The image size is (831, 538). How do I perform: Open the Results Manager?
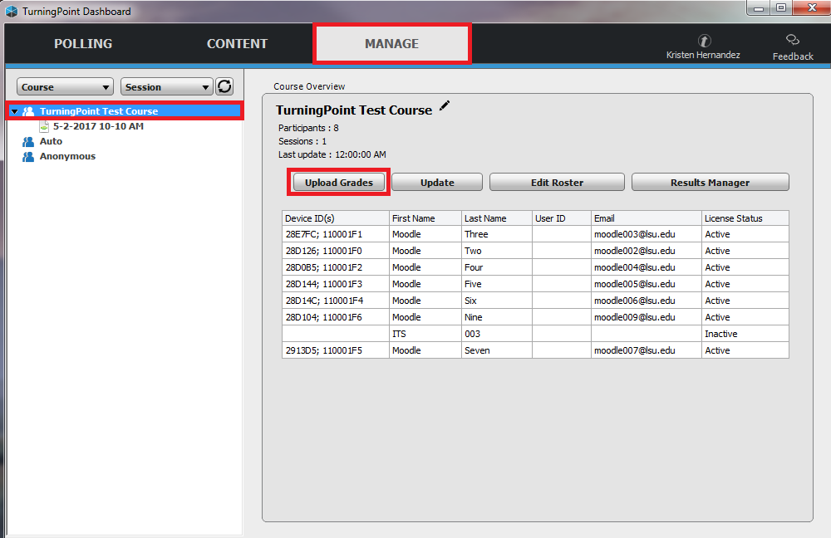click(x=711, y=182)
